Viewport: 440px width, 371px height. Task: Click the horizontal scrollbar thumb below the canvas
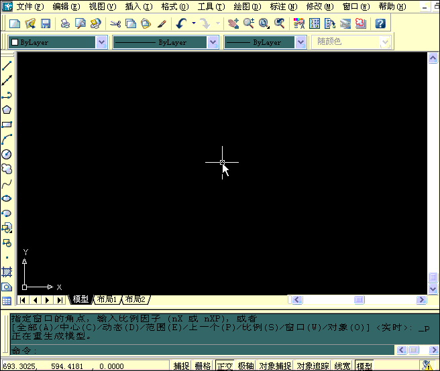(360, 300)
